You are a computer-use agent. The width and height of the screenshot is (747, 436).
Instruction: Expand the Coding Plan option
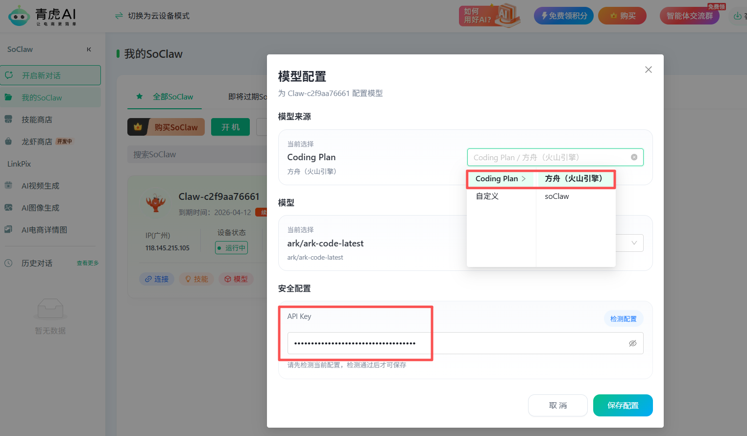click(501, 179)
